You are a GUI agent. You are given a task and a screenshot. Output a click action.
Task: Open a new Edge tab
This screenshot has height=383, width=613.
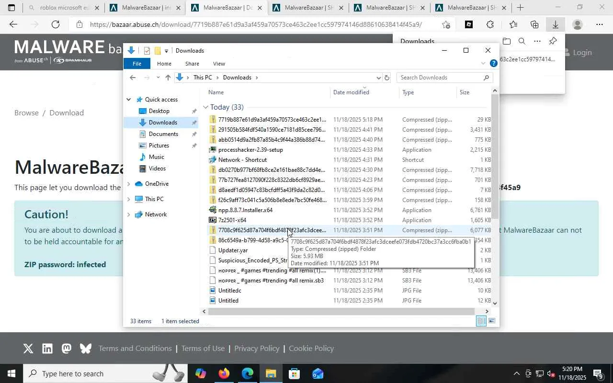520,8
